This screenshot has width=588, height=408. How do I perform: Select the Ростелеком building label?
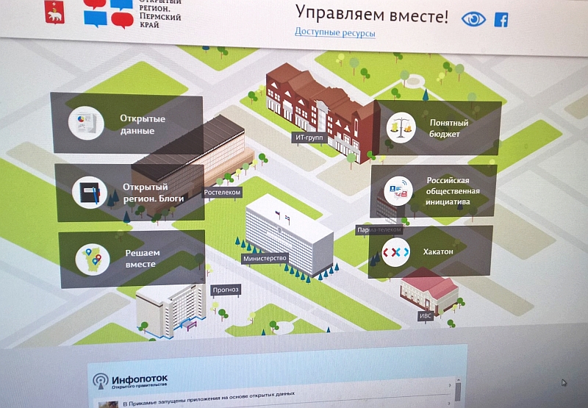223,193
